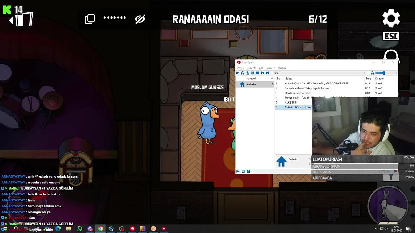The width and height of the screenshot is (415, 233).
Task: Click Num2 shortcut cell
Action: pyautogui.click(x=378, y=88)
